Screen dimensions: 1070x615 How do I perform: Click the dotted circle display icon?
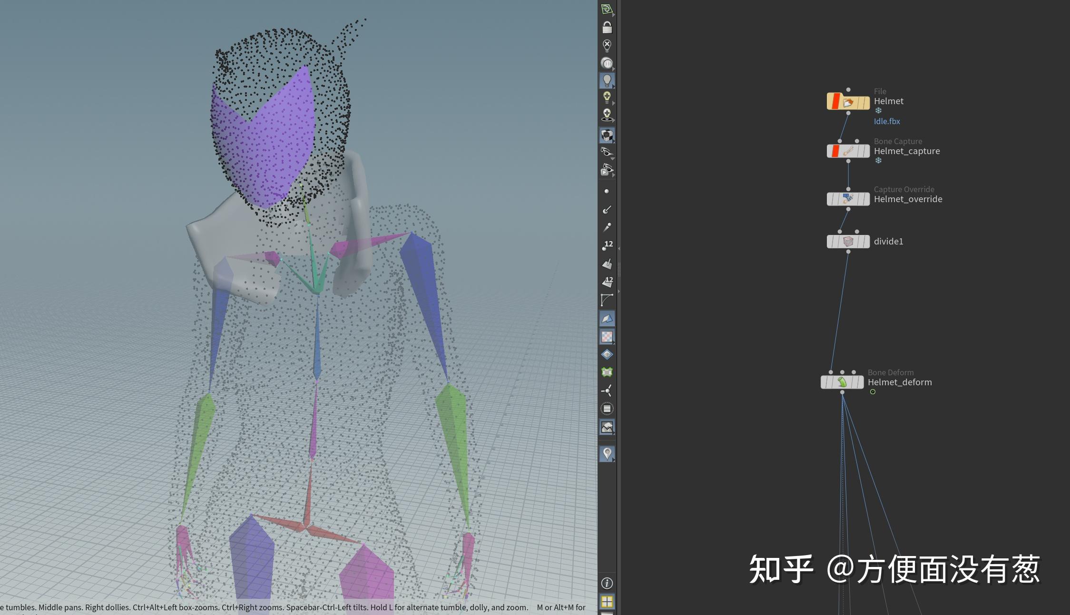pyautogui.click(x=607, y=409)
